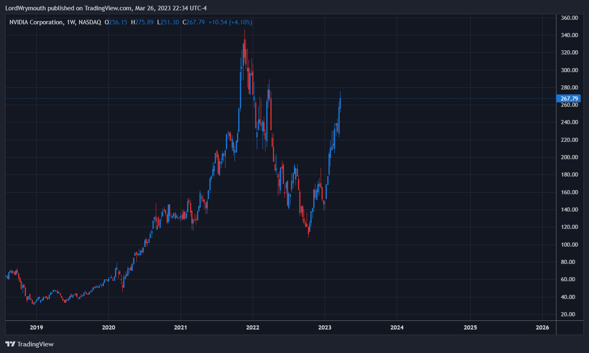Click the 2019 label on time axis
The width and height of the screenshot is (589, 353).
point(36,327)
